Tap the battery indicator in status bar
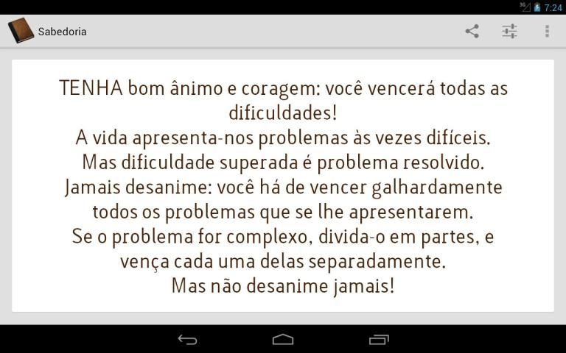The image size is (566, 353). (x=537, y=7)
